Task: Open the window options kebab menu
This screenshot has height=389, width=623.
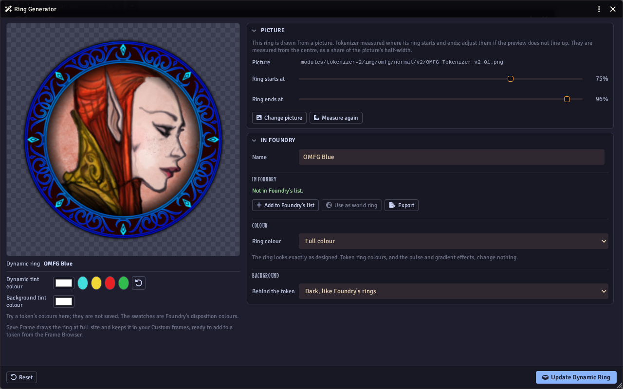Action: pyautogui.click(x=599, y=9)
